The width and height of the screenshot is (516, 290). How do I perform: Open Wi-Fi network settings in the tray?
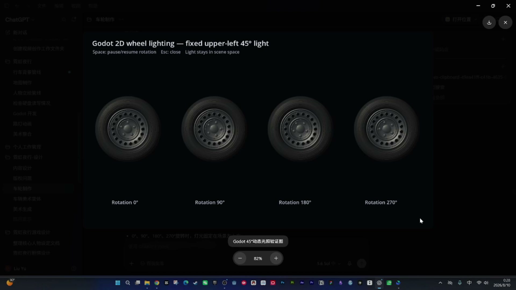pos(479,283)
